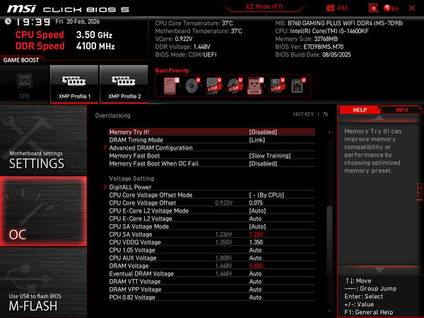The image size is (424, 318).
Task: Select the USB key boot device icon
Action: pyautogui.click(x=255, y=86)
